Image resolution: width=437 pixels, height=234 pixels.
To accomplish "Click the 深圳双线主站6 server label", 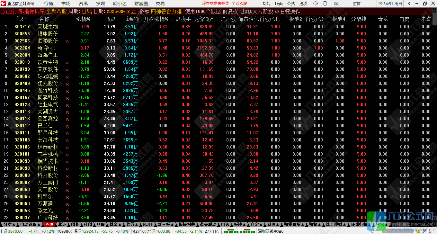I will (x=271, y=231).
